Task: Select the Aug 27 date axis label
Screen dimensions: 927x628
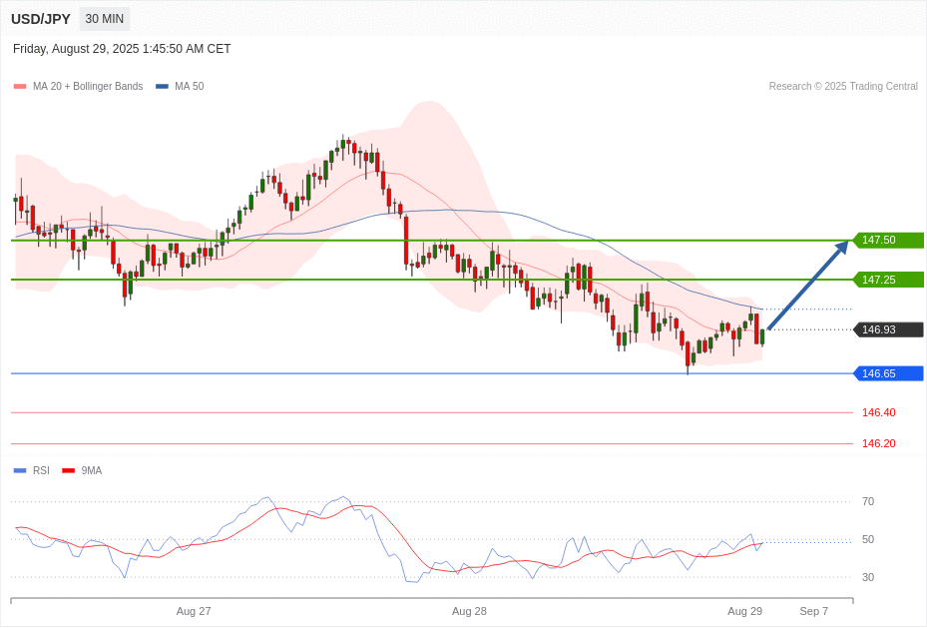Action: tap(194, 611)
